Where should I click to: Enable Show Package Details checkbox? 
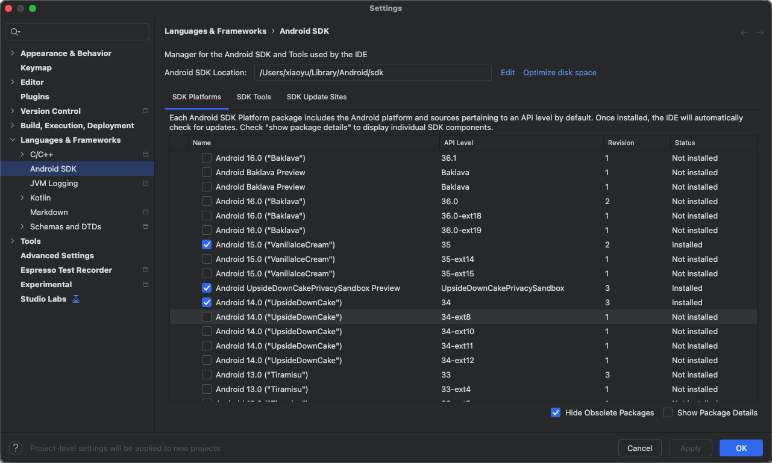(668, 412)
